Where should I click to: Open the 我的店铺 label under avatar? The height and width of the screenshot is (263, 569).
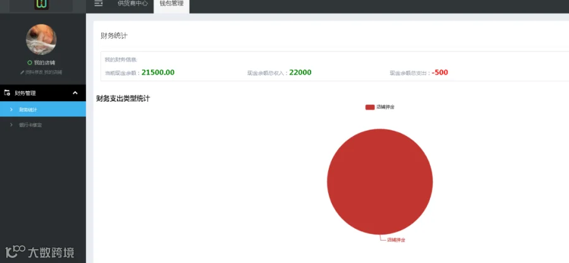tap(44, 63)
